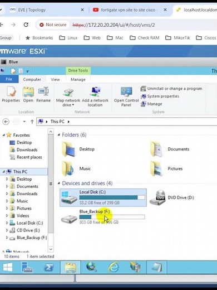Reload the browser page
Image resolution: width=217 pixels, height=290 pixels.
point(26,25)
